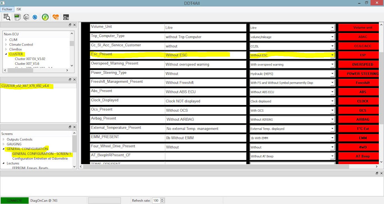Open the 0x hex command toolbar icon
The image size is (384, 204).
[66, 17]
